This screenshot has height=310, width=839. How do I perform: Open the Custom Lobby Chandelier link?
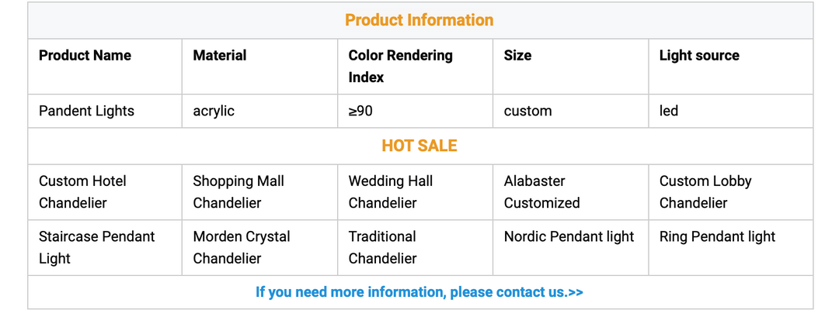pyautogui.click(x=705, y=192)
